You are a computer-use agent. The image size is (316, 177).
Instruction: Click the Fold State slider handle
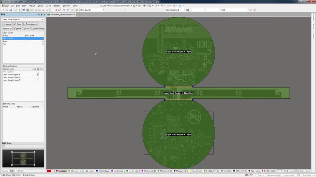click(x=4, y=146)
